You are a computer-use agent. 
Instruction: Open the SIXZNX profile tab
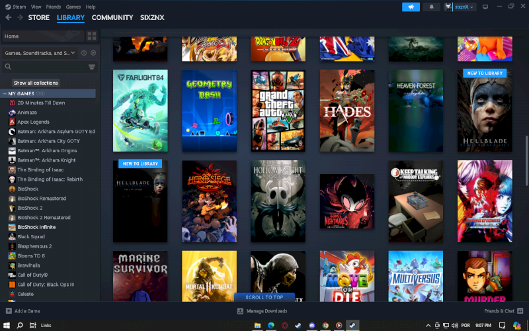(152, 18)
